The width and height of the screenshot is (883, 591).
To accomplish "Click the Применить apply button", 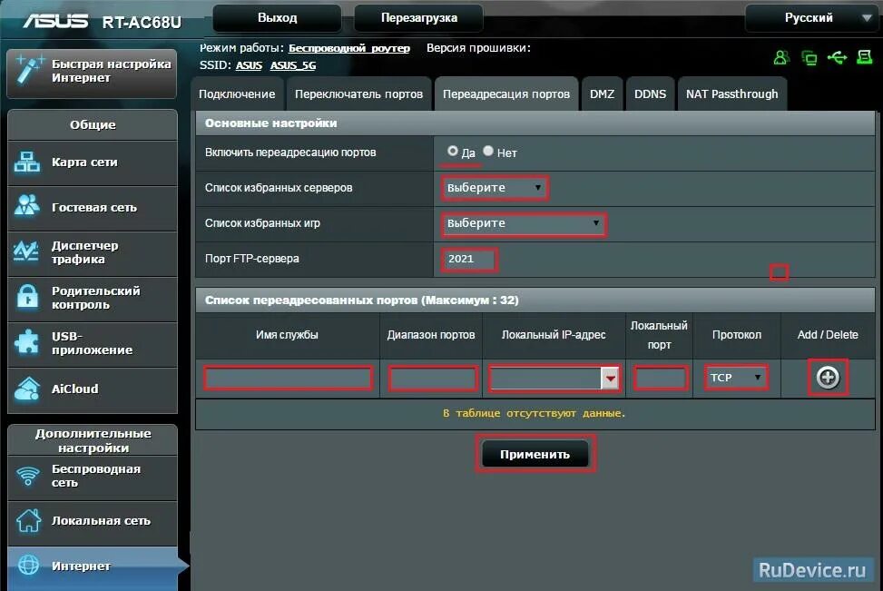I will click(x=535, y=454).
